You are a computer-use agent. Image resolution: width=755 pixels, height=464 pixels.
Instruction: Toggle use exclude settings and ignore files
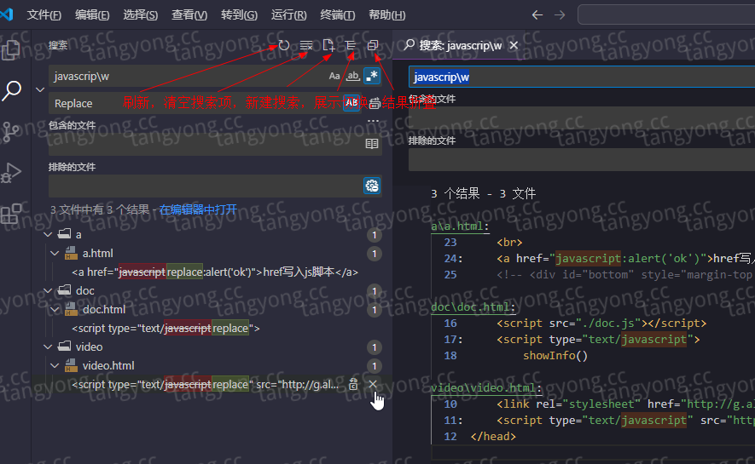point(372,186)
